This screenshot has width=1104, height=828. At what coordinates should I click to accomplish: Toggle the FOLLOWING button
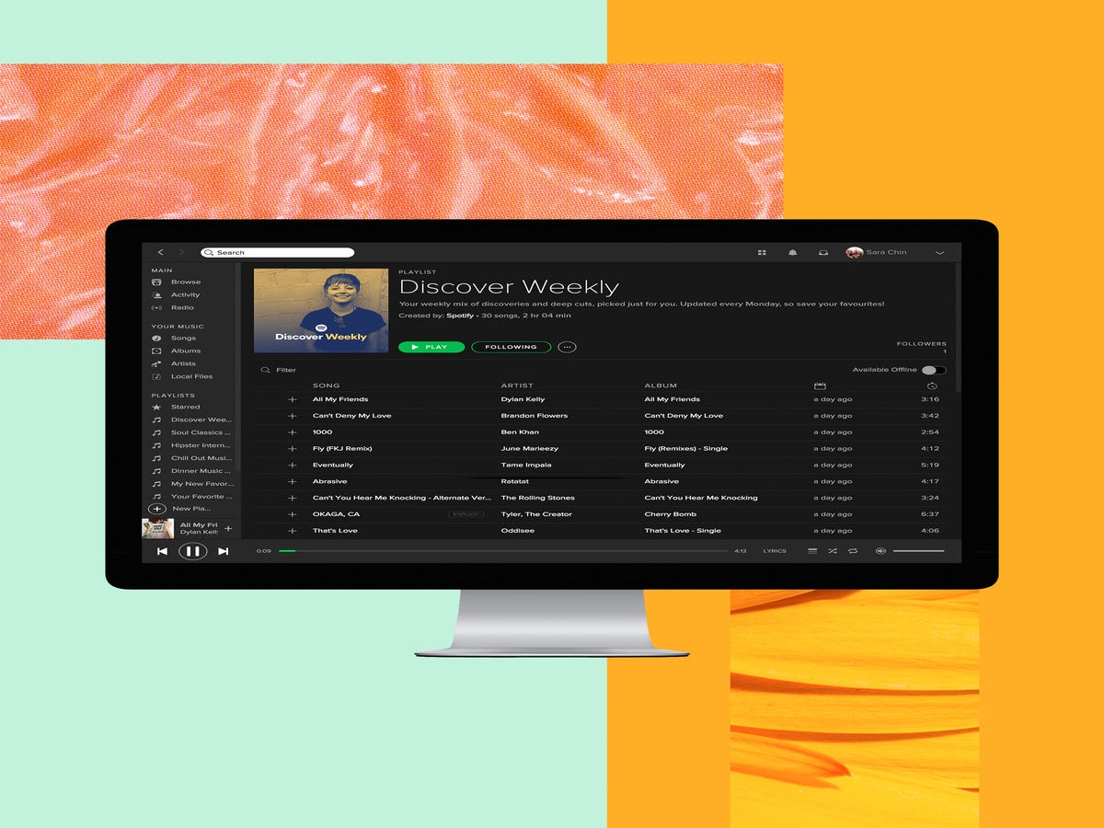click(511, 347)
